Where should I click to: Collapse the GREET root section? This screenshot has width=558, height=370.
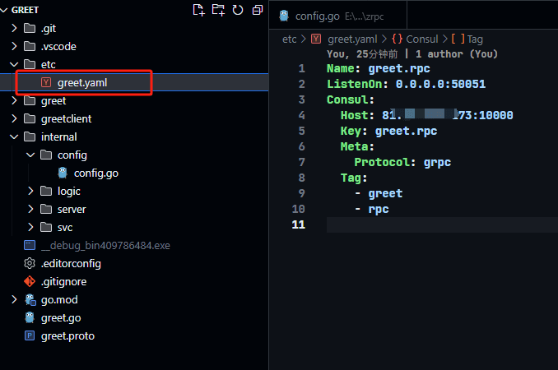pyautogui.click(x=5, y=10)
